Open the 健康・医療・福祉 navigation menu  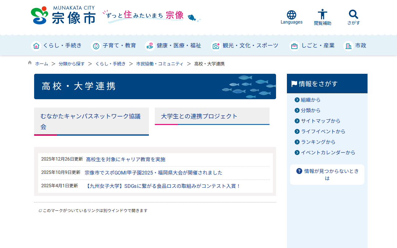[x=173, y=46]
